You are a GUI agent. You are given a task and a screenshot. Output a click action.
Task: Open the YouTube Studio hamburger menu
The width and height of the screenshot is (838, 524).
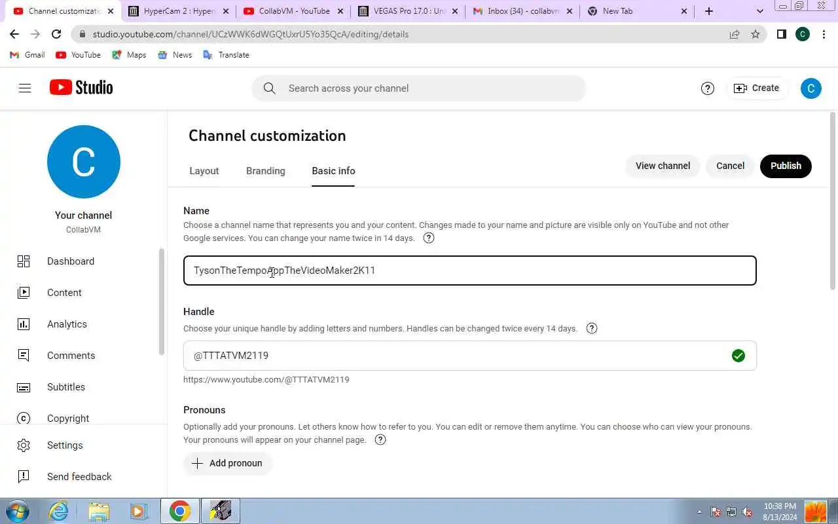[25, 88]
